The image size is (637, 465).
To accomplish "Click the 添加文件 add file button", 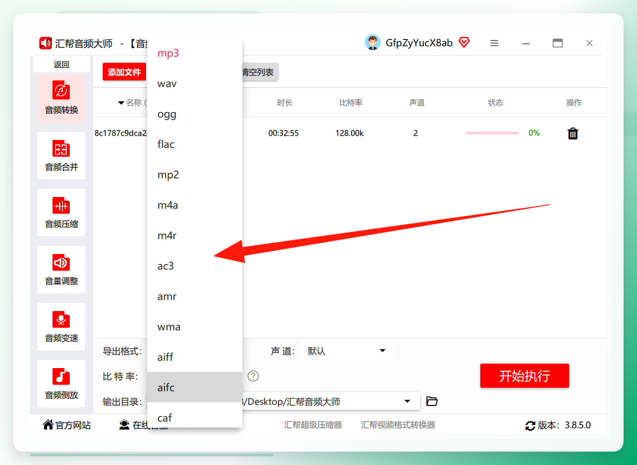I will [124, 72].
